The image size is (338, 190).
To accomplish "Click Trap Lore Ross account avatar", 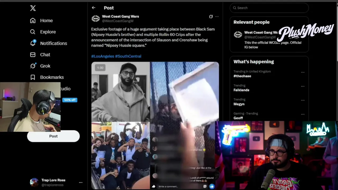I will (34, 182).
